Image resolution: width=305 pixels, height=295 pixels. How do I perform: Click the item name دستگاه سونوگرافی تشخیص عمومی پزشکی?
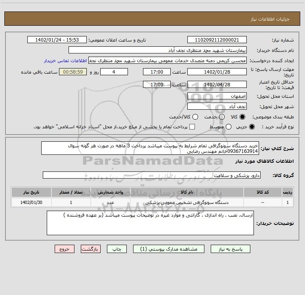coord(187,203)
